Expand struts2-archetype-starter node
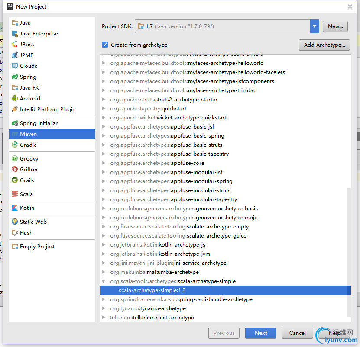Screen dimensions: 360x347 pos(104,100)
